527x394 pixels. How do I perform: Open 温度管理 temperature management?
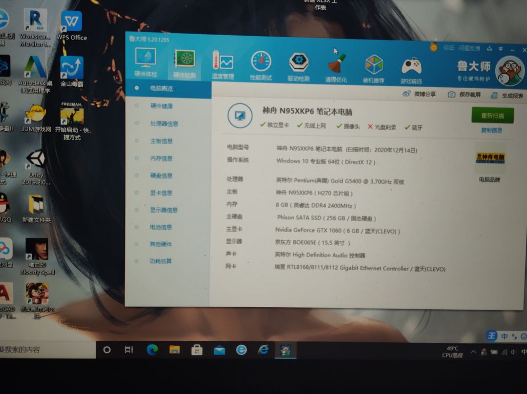[x=223, y=65]
